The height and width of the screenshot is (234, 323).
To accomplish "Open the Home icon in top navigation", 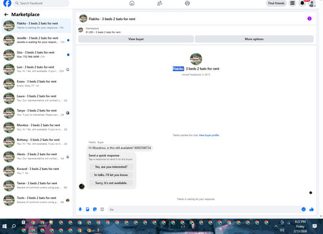I will [132, 3].
